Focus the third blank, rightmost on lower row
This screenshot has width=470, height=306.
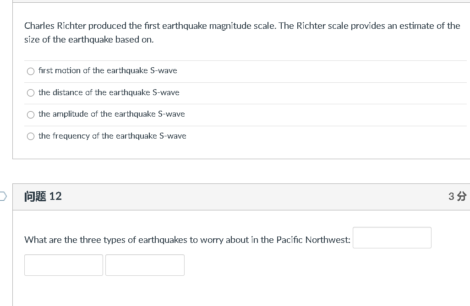(x=145, y=265)
